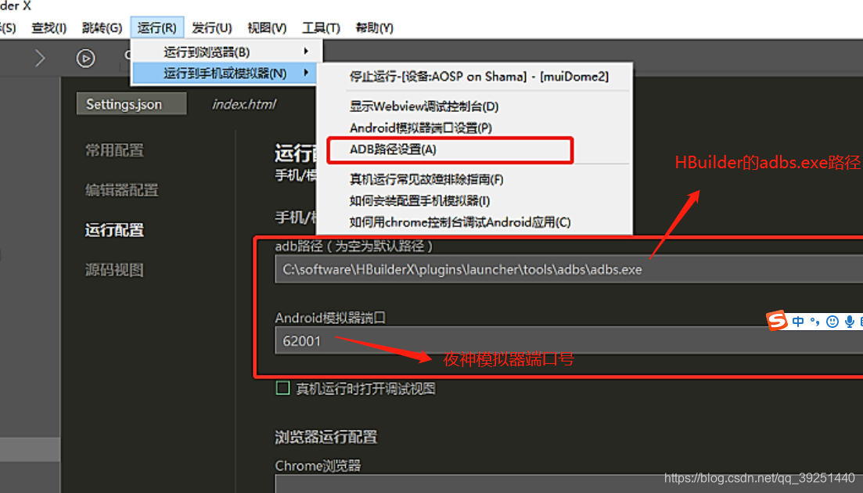
Task: Click the Sogou input method S icon
Action: (777, 320)
